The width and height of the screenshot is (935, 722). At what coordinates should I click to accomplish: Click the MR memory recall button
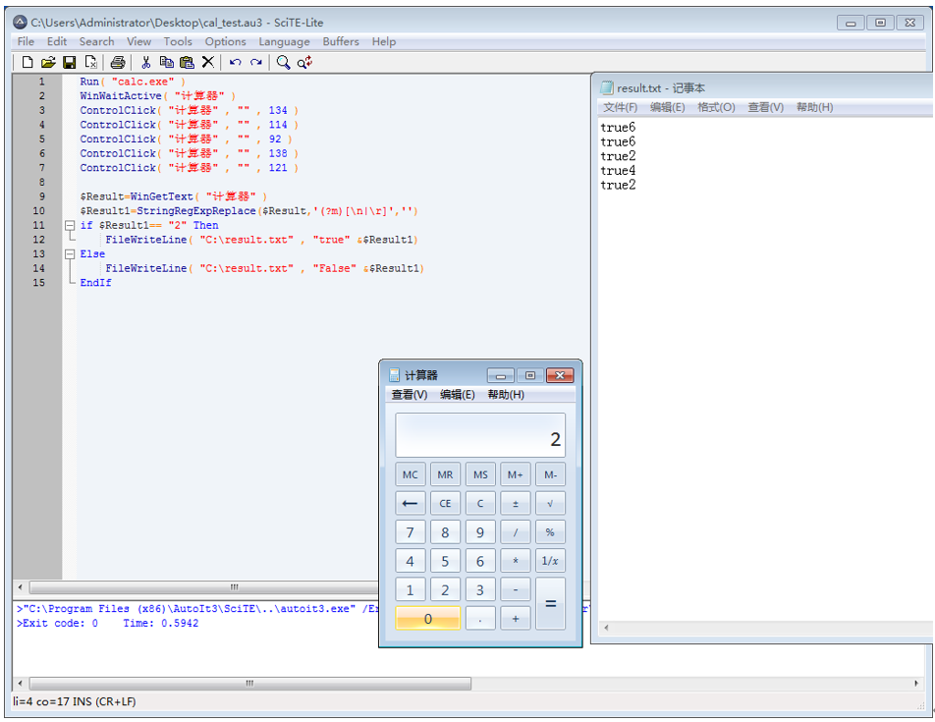(445, 474)
